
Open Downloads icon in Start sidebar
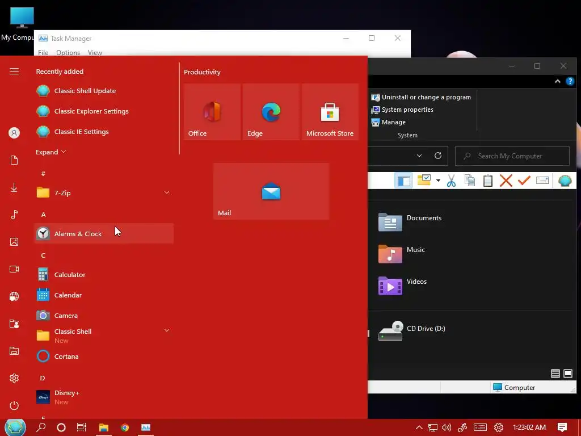(x=14, y=187)
